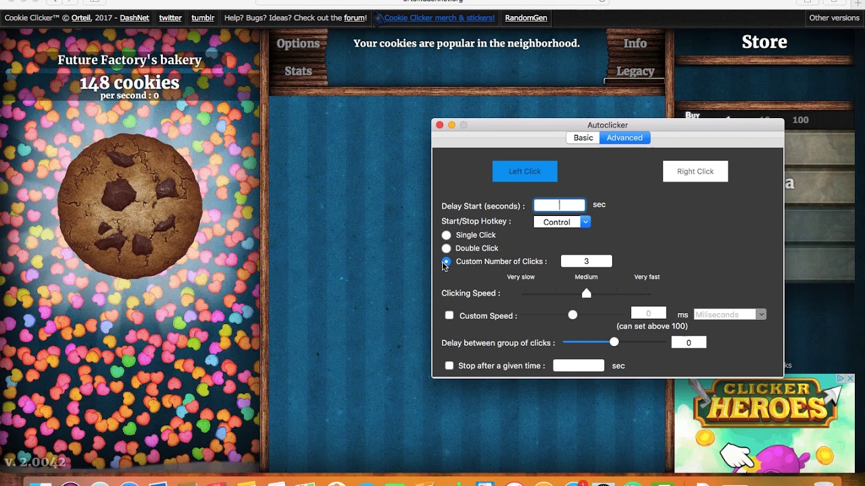
Task: Click the Very slow speed label
Action: click(520, 277)
